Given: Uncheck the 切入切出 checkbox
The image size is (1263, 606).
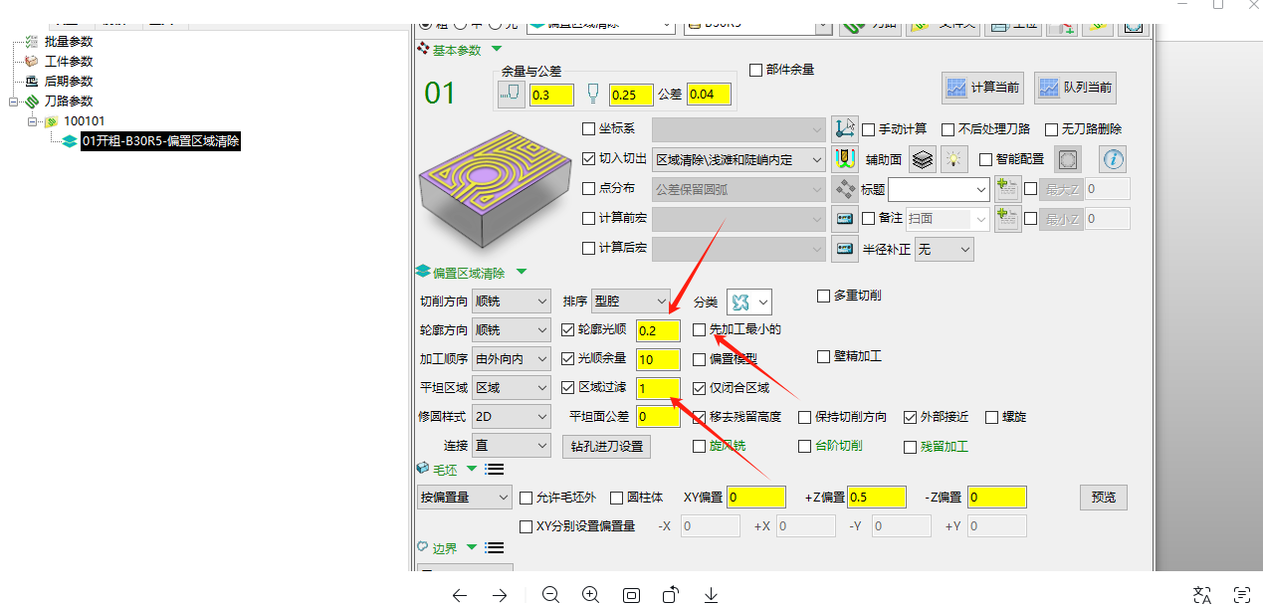Looking at the screenshot, I should tap(588, 158).
